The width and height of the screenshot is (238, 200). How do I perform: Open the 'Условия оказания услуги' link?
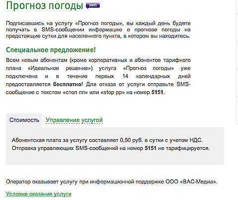tap(39, 194)
